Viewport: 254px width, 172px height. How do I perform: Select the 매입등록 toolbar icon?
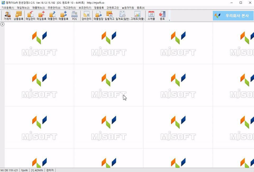coord(42,16)
